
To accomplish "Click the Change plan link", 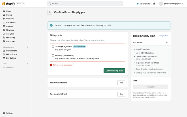I will [163, 36].
